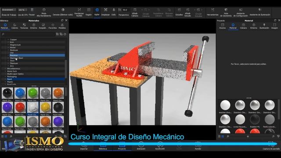Open the Uso de CPU dropdown
The width and height of the screenshot is (281, 158).
click(x=23, y=10)
